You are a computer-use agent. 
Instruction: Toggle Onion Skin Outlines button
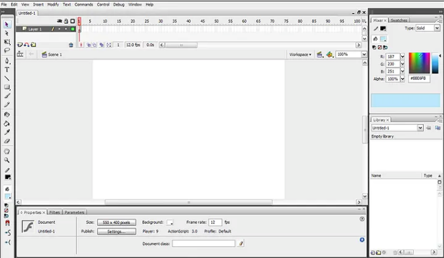tap(94, 45)
